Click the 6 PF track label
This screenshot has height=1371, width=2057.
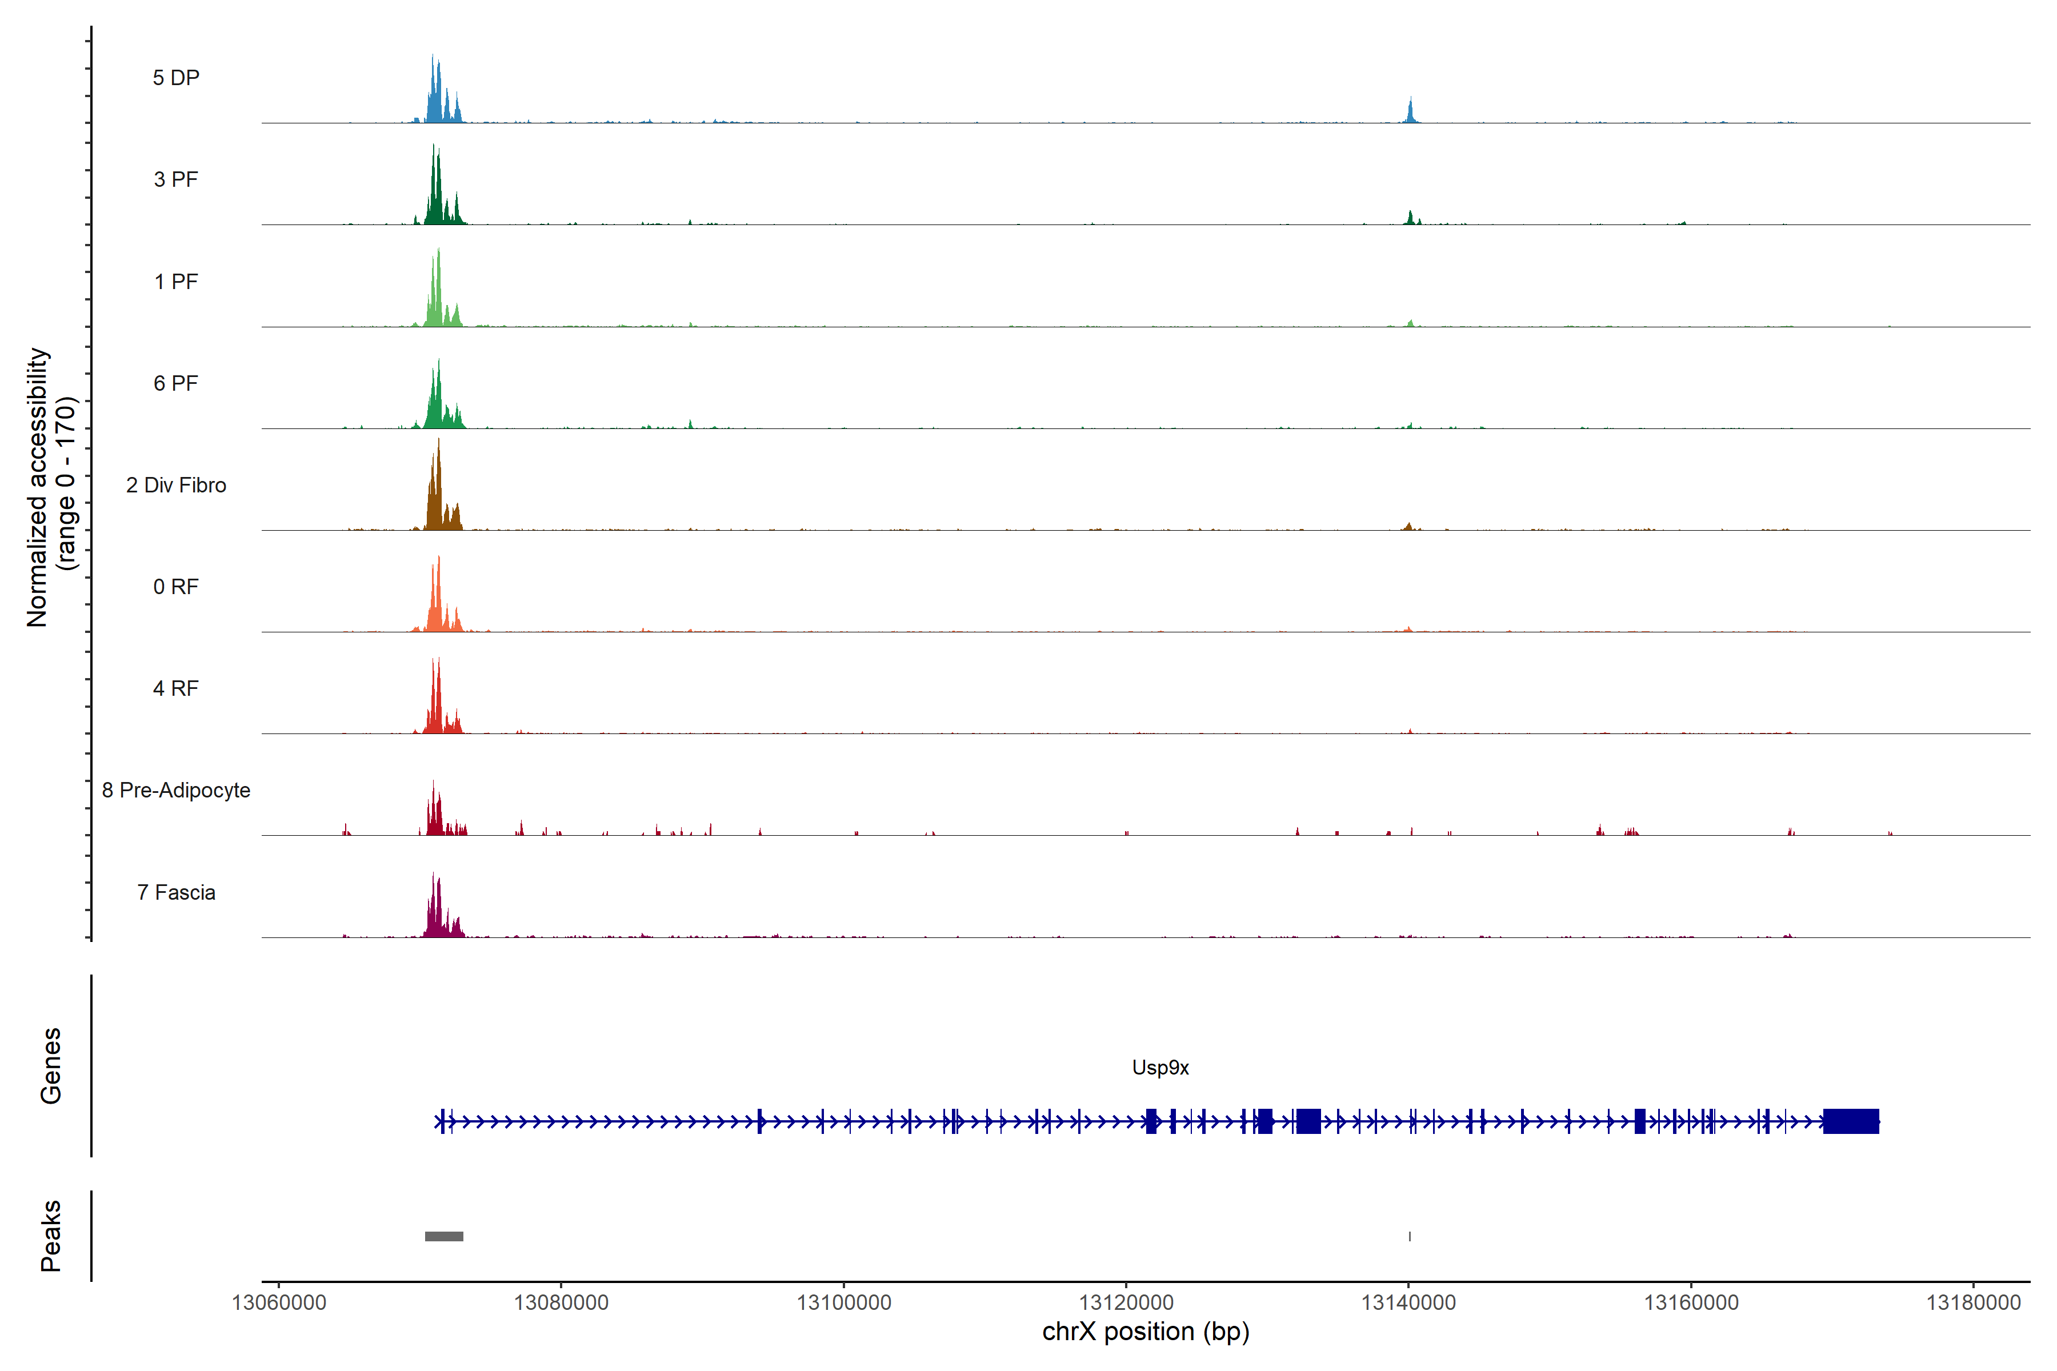point(176,383)
